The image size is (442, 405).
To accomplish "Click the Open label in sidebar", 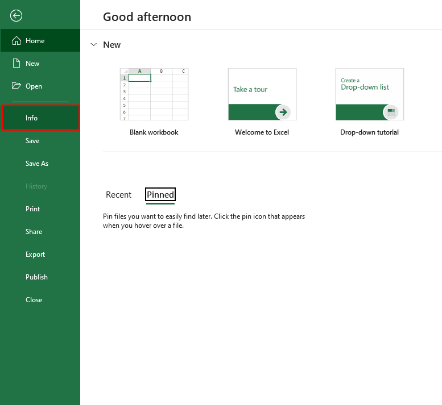I will click(x=34, y=86).
